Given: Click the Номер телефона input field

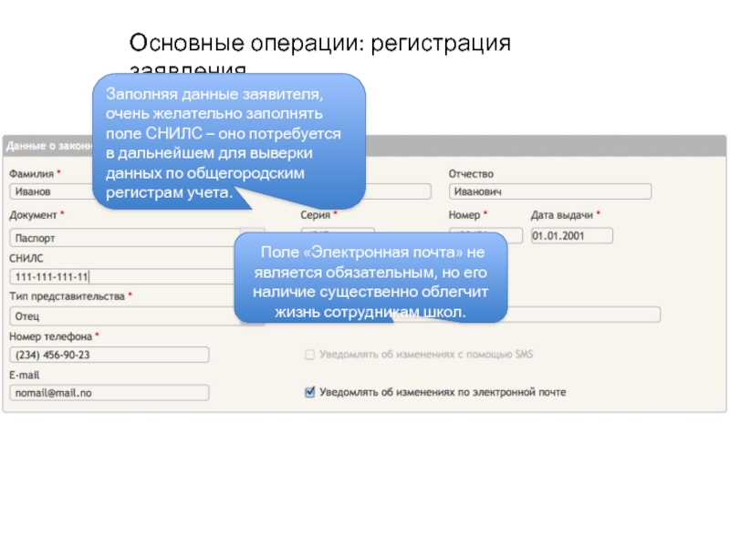Looking at the screenshot, I should click(x=109, y=355).
